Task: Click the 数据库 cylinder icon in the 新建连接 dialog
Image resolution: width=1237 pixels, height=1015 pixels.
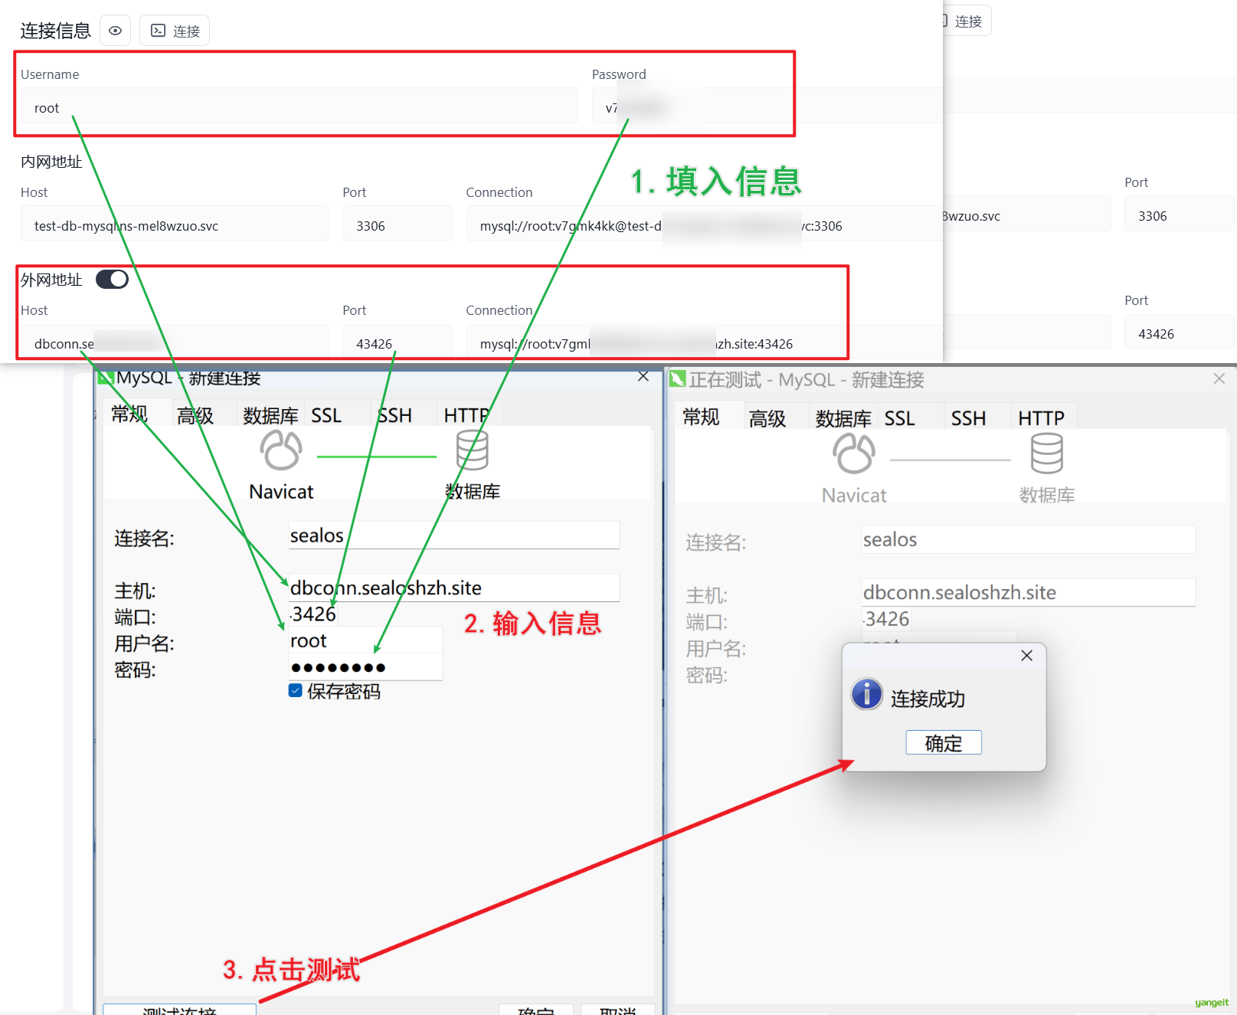Action: coord(472,450)
